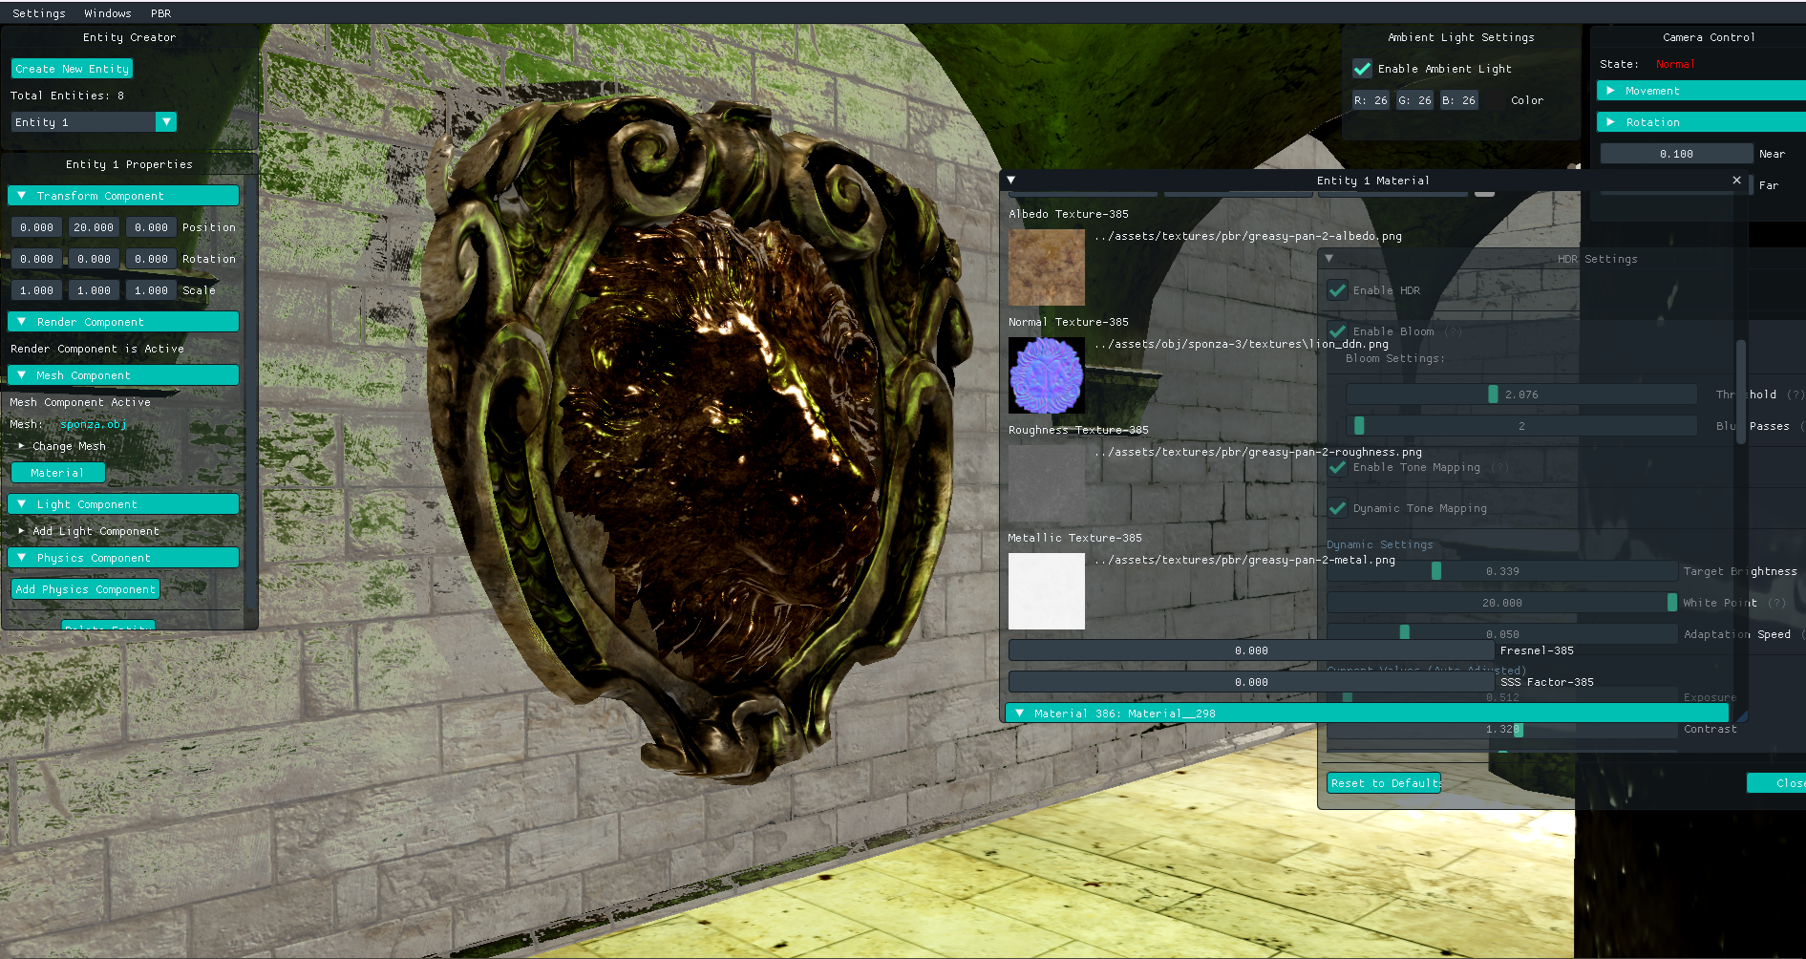Expand the Change Mesh tree node

[63, 446]
